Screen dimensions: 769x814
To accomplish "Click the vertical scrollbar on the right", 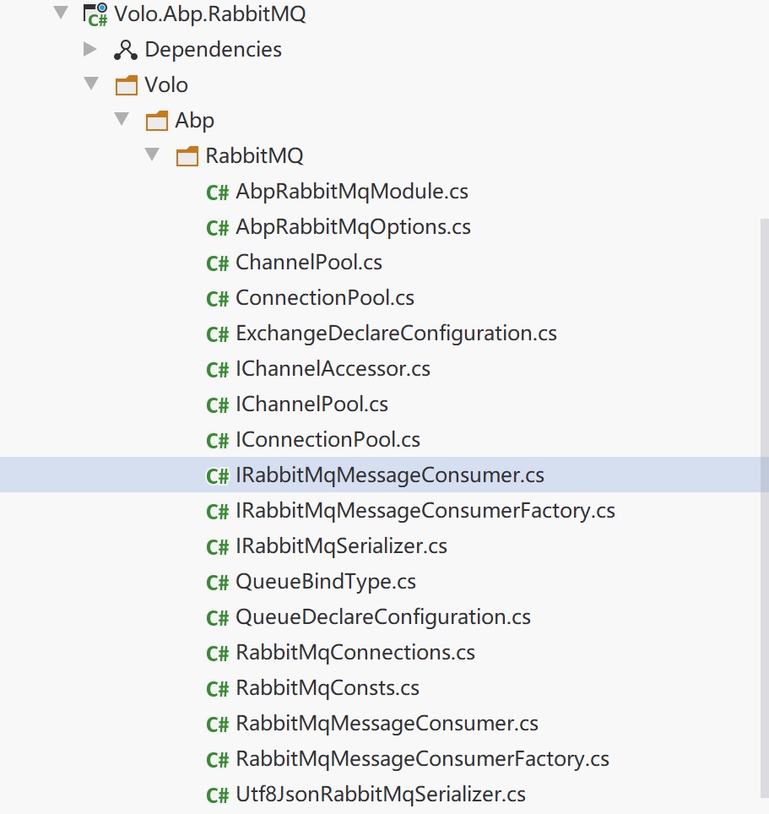I will tap(764, 507).
